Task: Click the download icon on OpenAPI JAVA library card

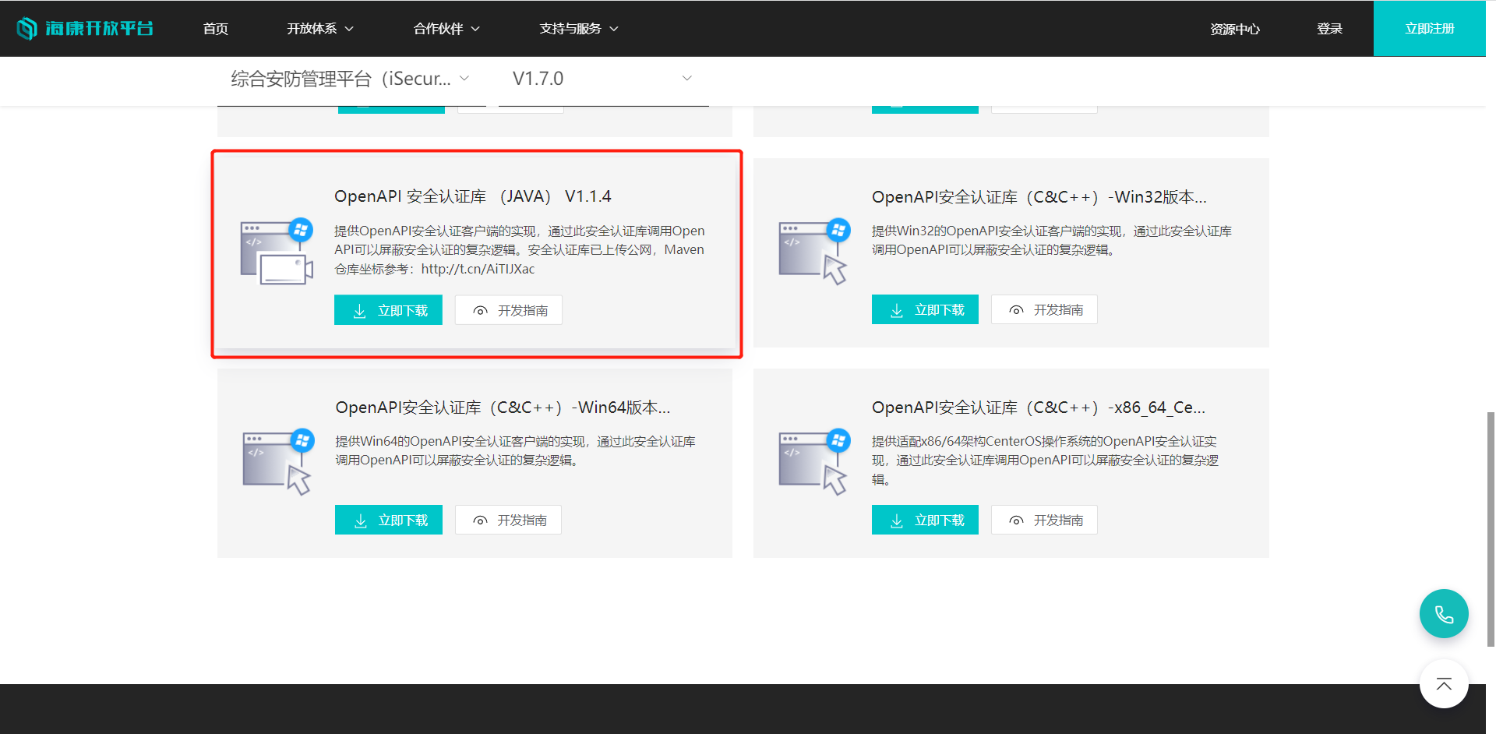Action: 360,310
